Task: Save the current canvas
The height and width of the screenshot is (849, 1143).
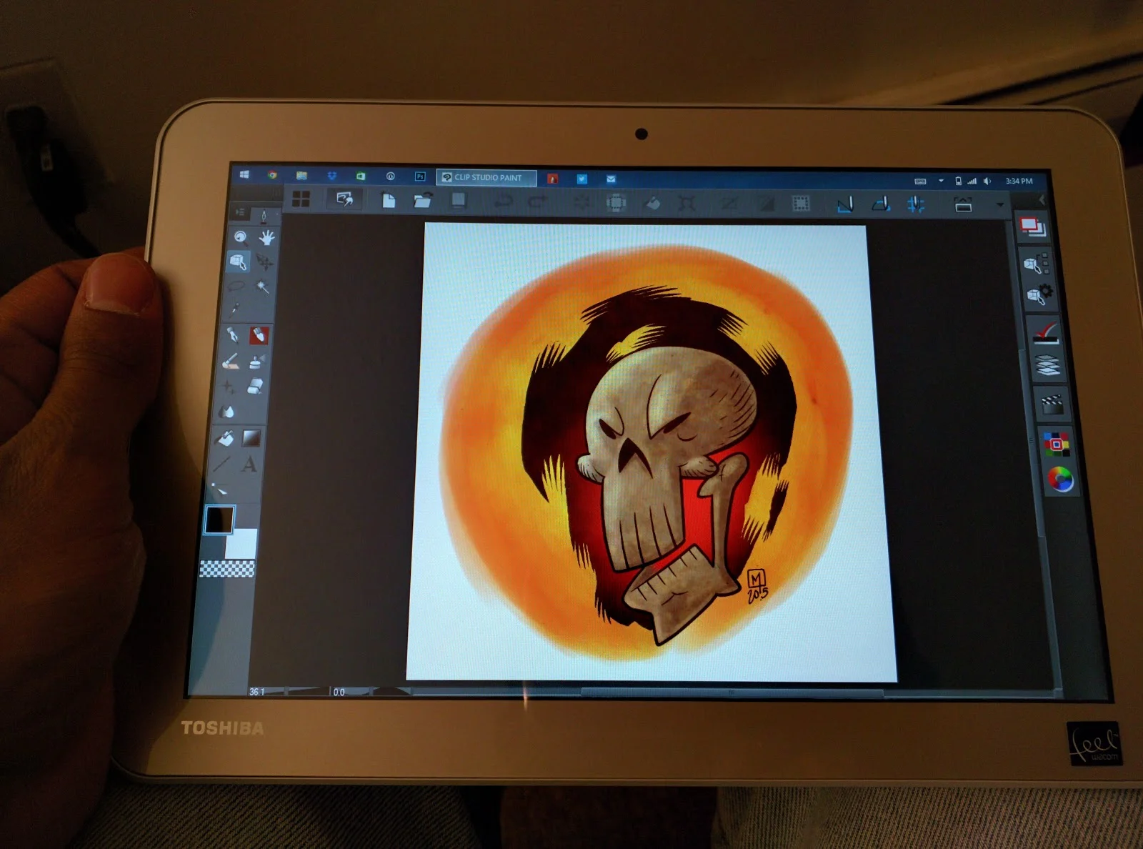Action: tap(459, 201)
